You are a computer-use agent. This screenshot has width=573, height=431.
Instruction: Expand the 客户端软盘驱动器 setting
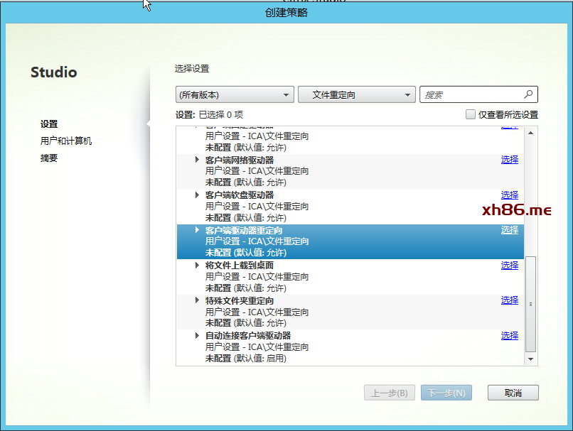coord(197,195)
